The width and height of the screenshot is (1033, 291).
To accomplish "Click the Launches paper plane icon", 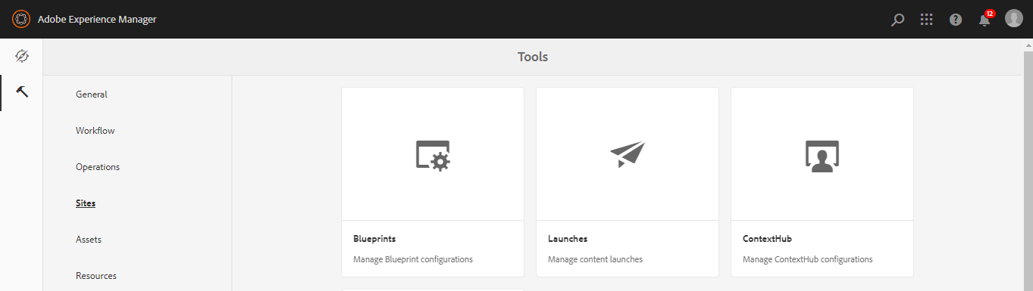I will click(628, 154).
